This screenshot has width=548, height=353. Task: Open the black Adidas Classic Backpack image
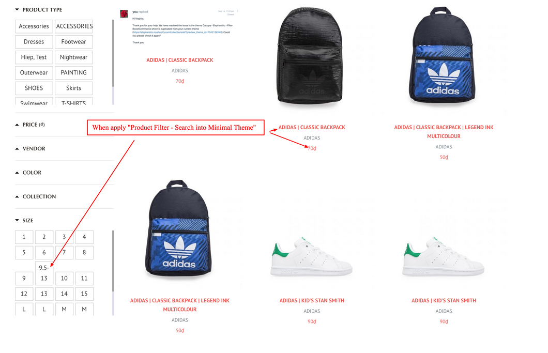[311, 57]
